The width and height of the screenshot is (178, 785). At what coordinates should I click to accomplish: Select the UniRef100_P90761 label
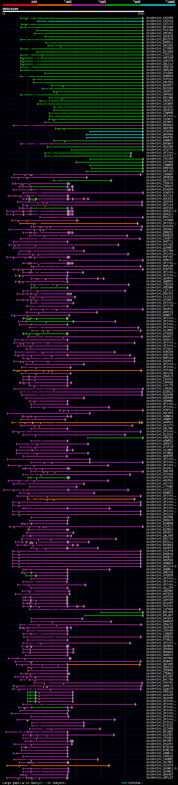coord(160,683)
